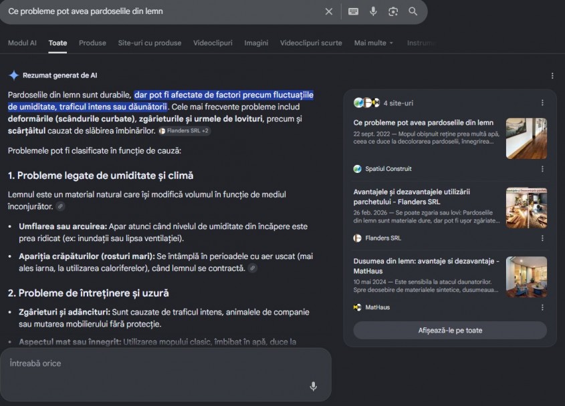
Task: Submit search with the magnifier icon
Action: (x=413, y=11)
